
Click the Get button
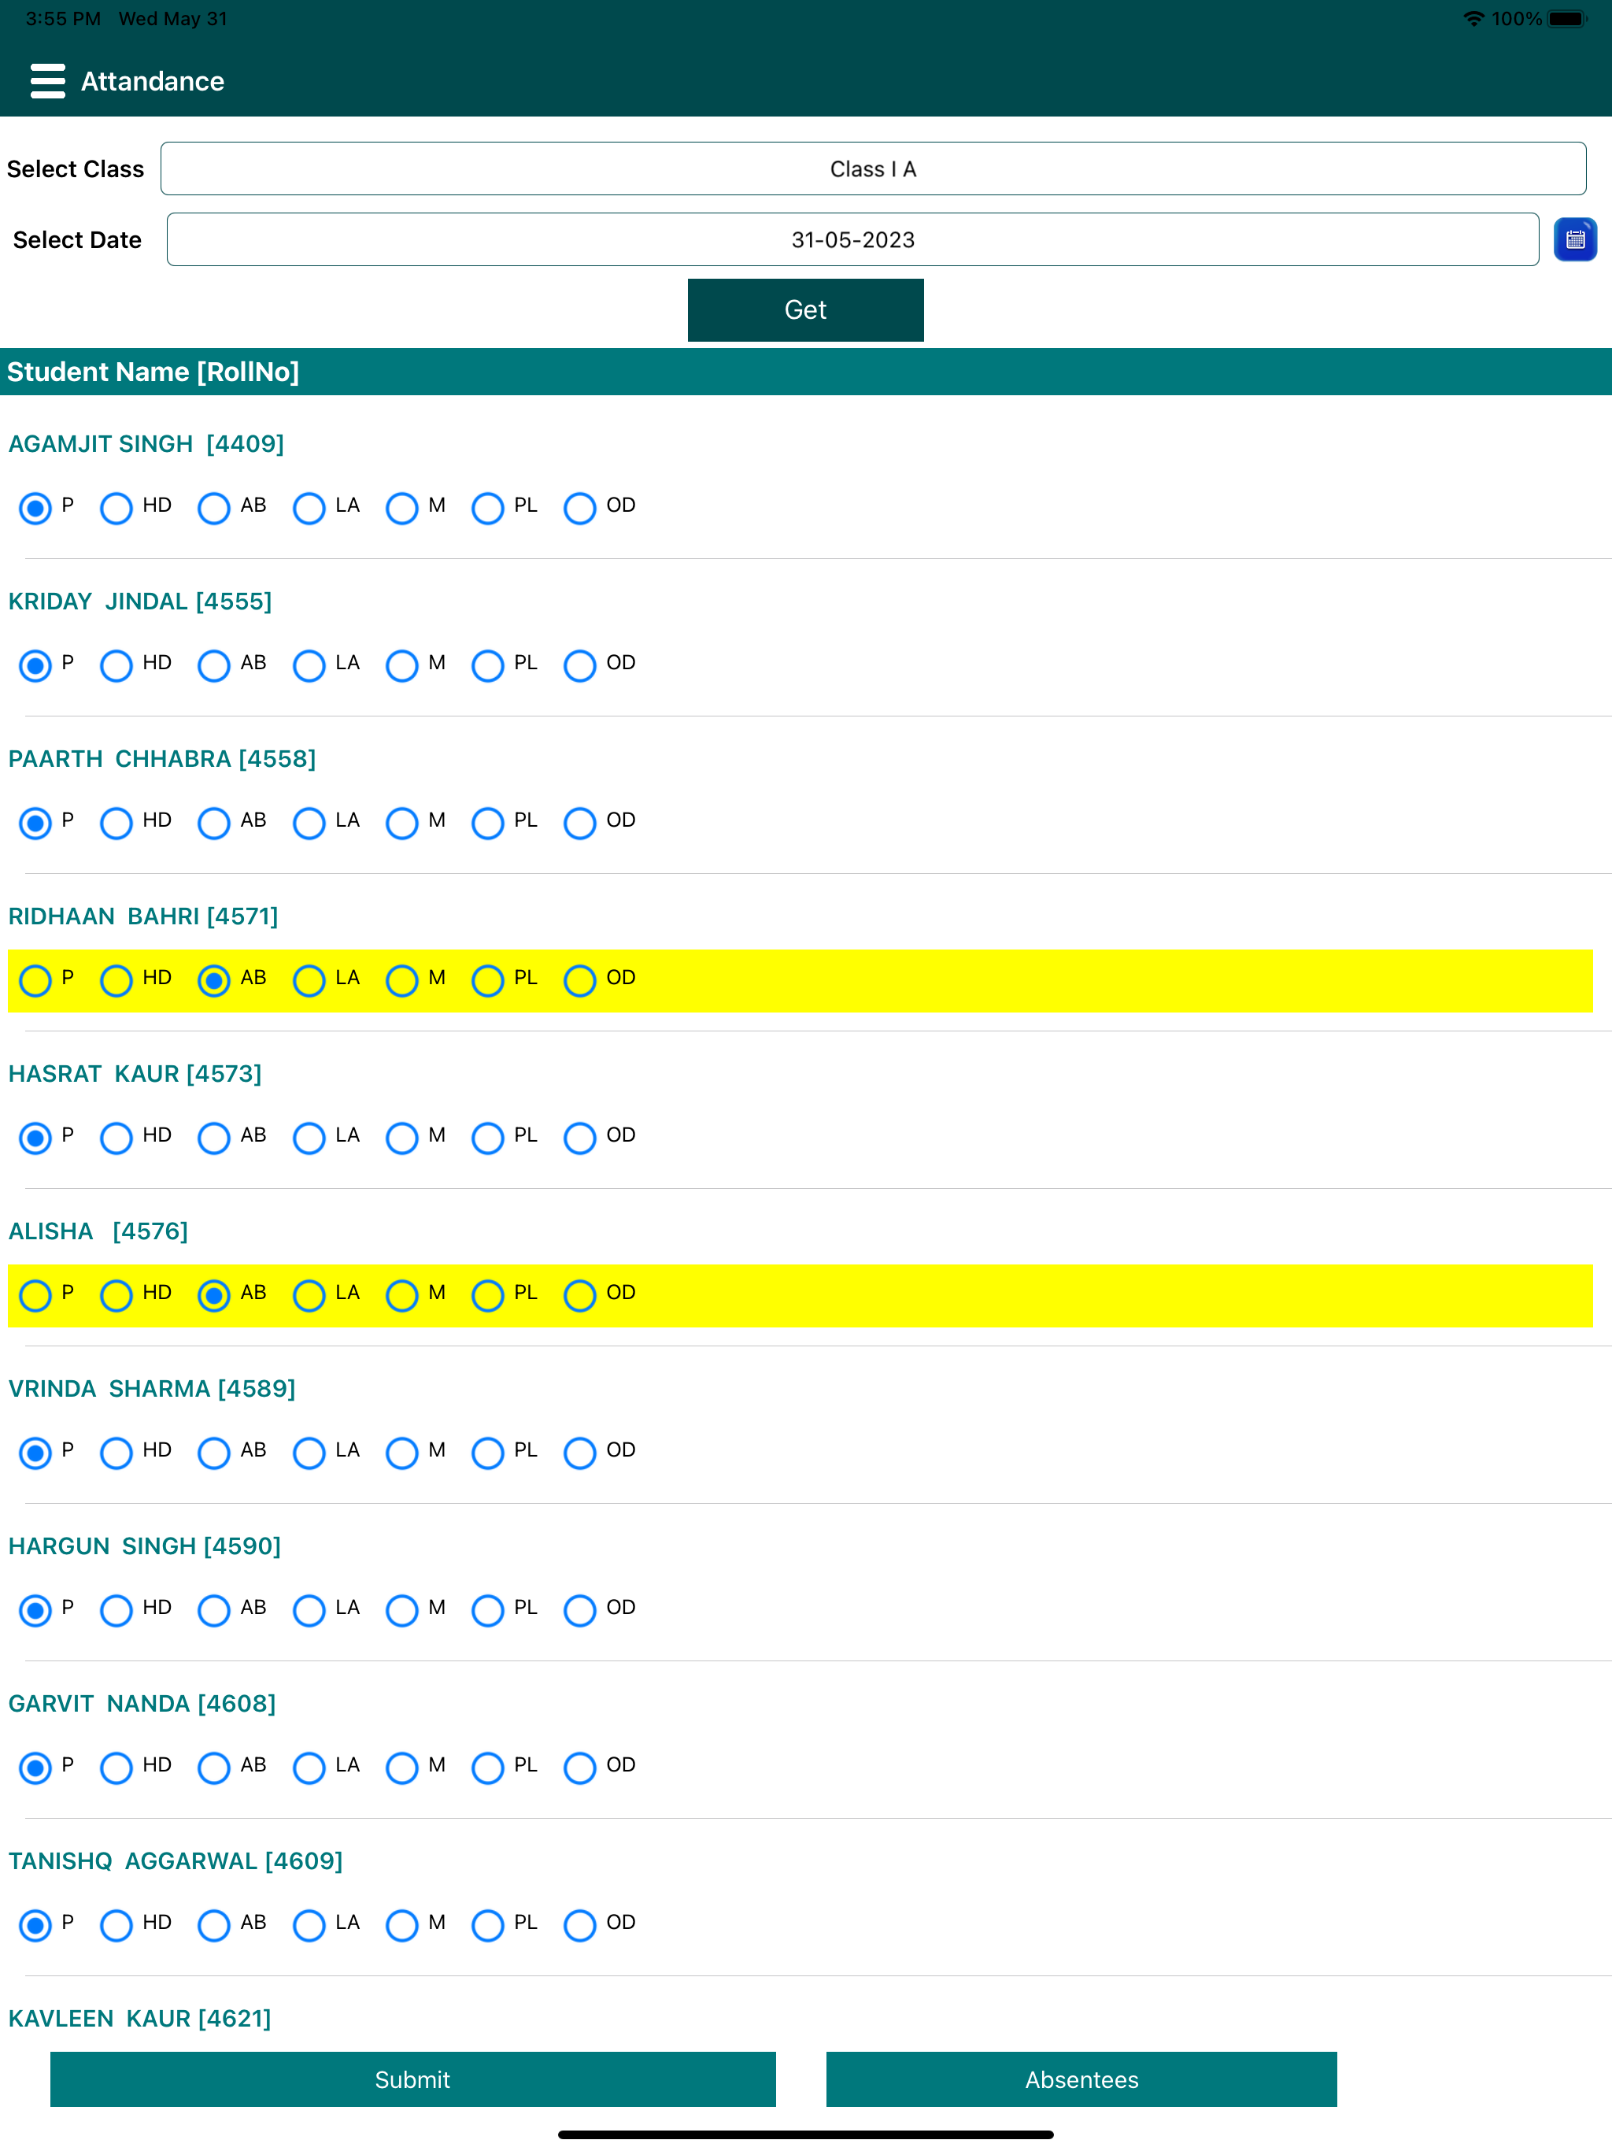(805, 309)
